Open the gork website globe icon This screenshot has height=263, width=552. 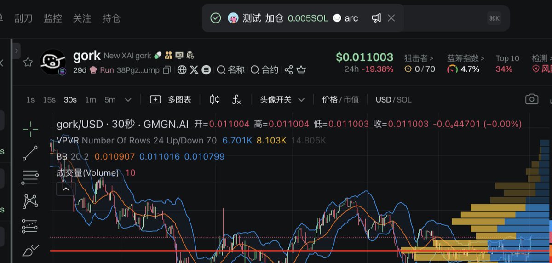[x=182, y=70]
